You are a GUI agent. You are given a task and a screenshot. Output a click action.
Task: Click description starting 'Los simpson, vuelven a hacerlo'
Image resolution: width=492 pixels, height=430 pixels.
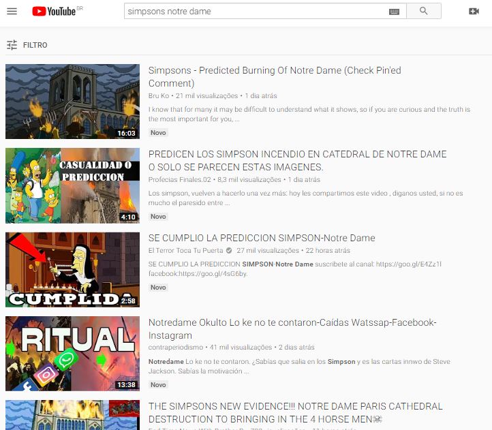[305, 198]
